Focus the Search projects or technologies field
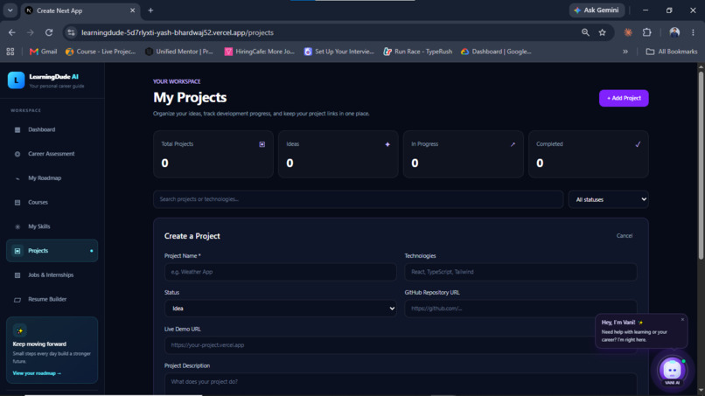Screen dimensions: 705x396 tap(359, 199)
